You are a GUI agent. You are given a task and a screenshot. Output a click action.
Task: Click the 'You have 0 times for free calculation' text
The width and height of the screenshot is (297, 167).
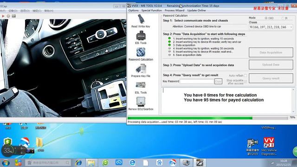pos(220,95)
